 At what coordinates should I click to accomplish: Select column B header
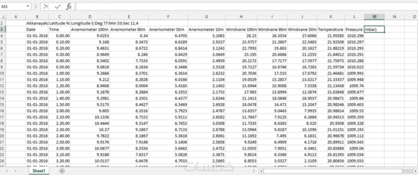37,17
